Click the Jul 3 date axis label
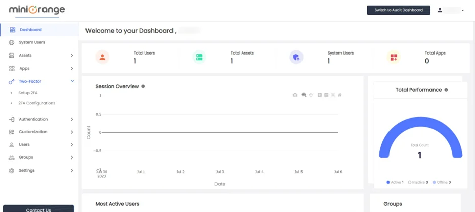This screenshot has height=212, width=475. [220, 172]
